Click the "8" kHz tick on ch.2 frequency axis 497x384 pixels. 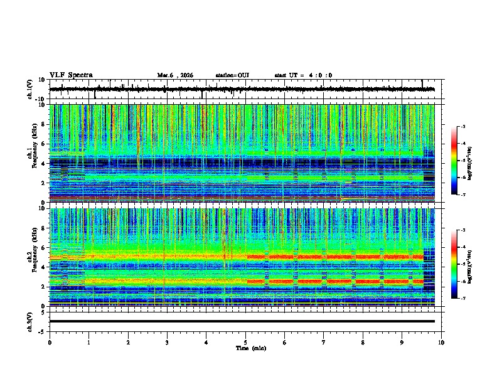[x=44, y=228]
